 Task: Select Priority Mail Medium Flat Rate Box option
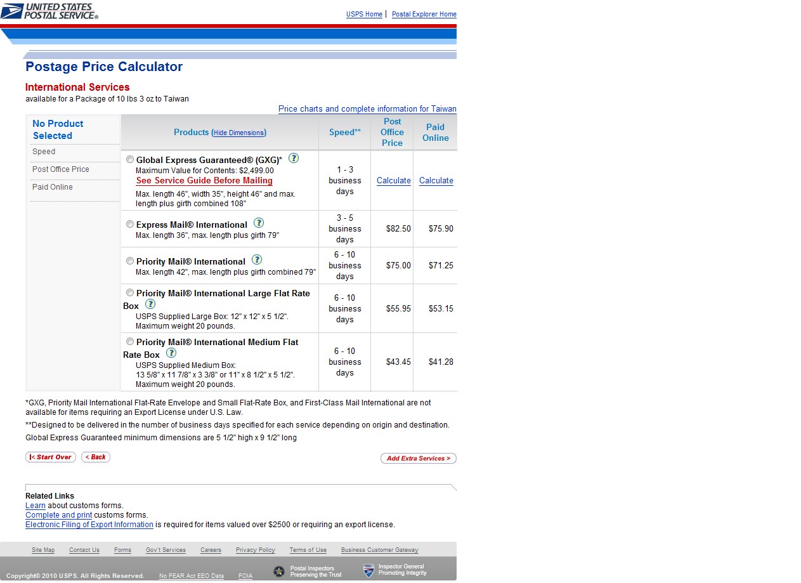pos(130,341)
